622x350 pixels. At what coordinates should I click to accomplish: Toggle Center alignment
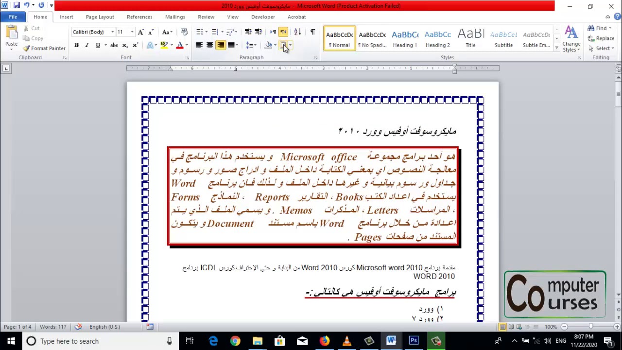click(x=209, y=45)
